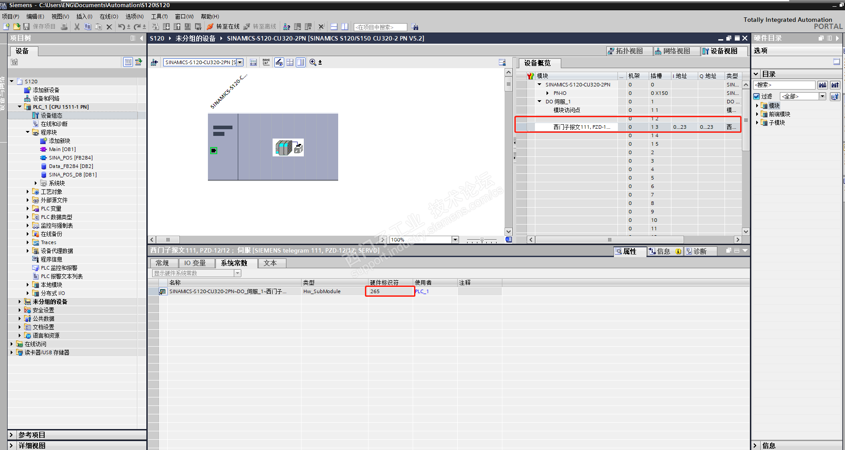Open the device selector dropdown

240,62
